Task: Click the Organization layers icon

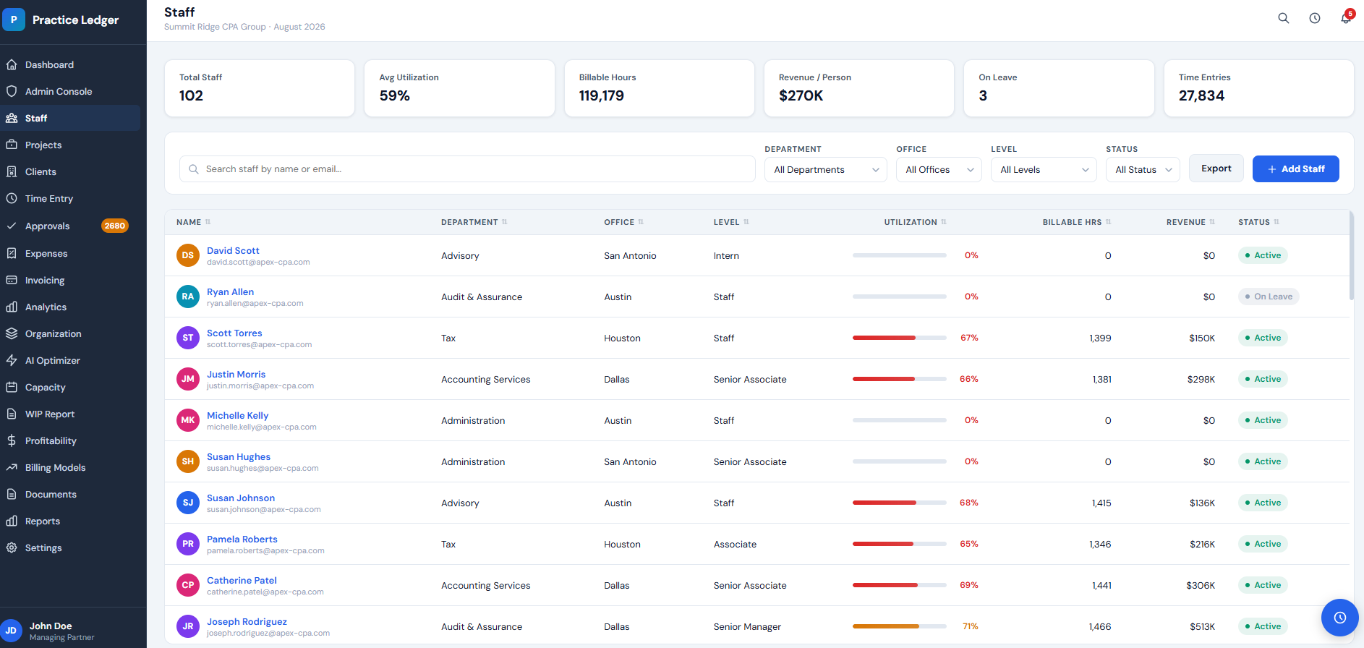Action: [x=12, y=333]
